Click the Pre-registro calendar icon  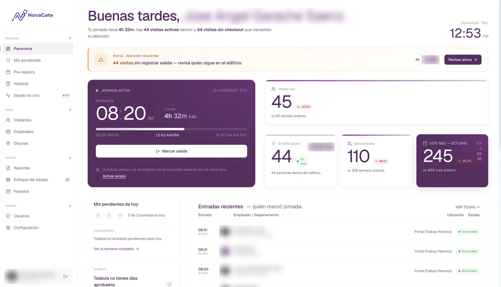point(8,72)
